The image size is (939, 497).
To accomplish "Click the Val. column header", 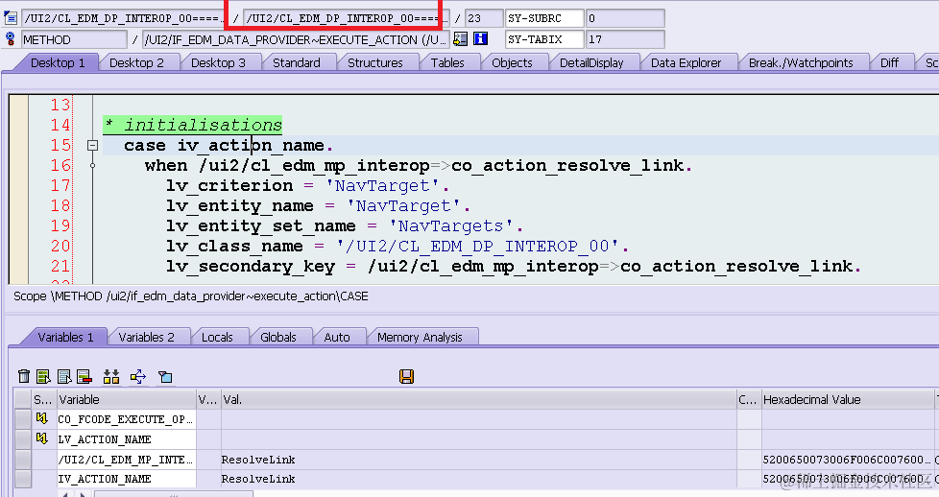I will (x=478, y=399).
